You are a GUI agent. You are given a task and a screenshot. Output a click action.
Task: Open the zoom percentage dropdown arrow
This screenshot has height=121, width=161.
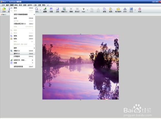click(x=41, y=10)
